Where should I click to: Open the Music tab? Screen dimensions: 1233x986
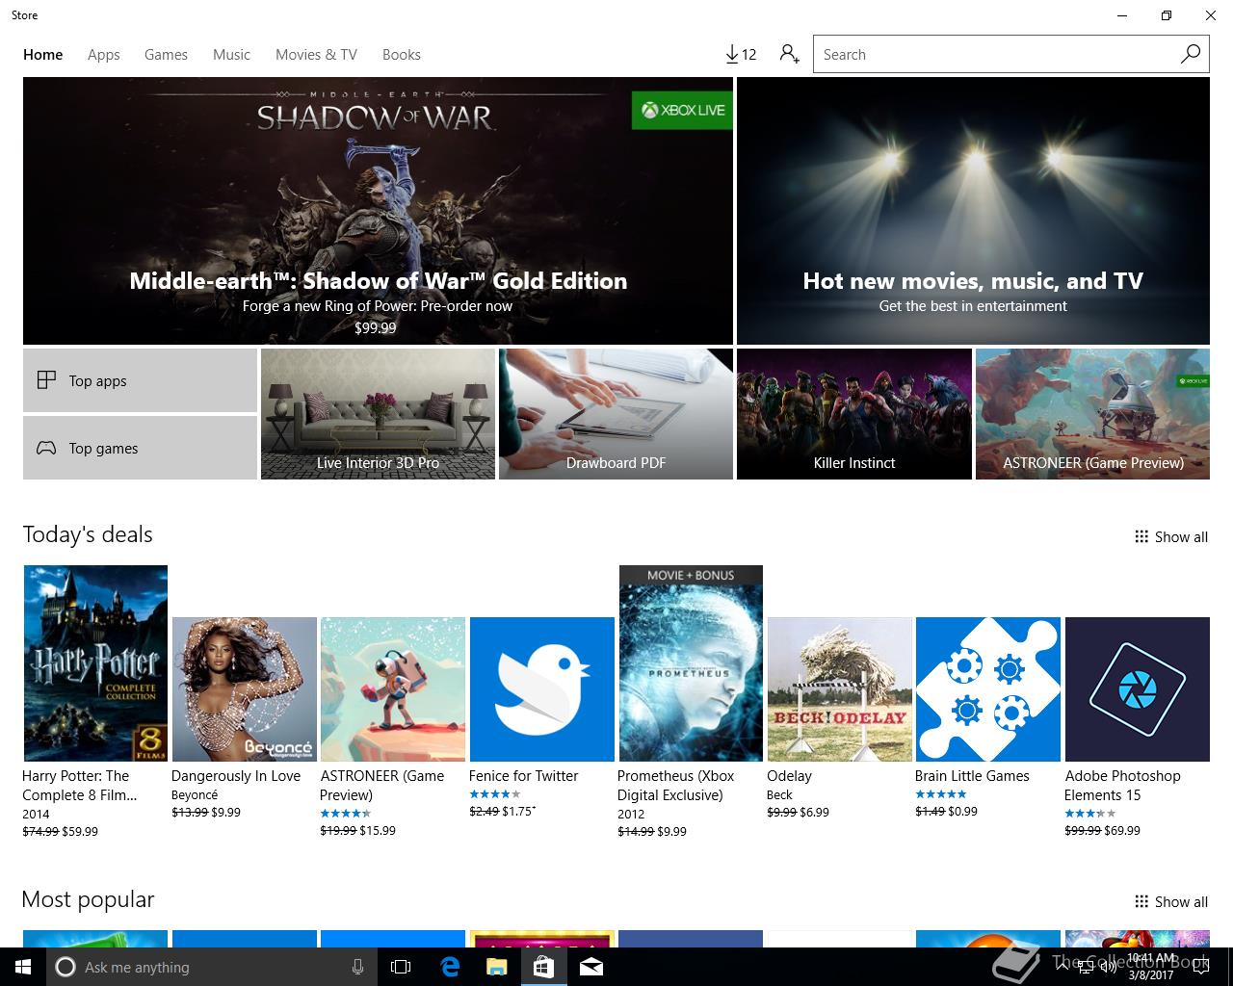(x=231, y=55)
